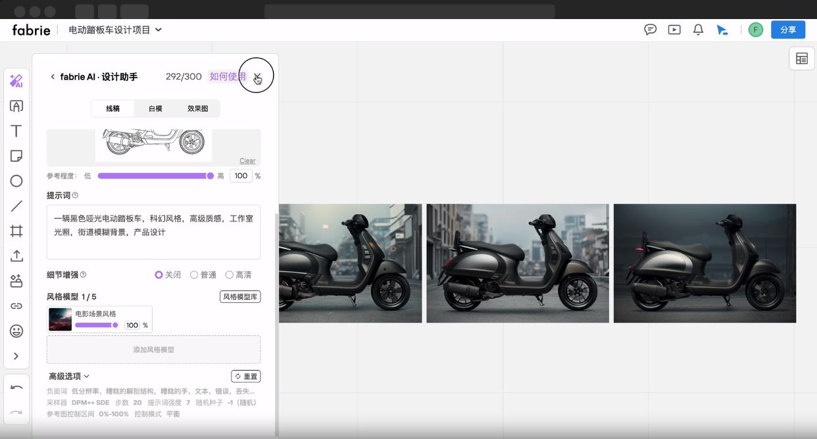Open the 风格模型库 style library
Viewport: 817px width, 439px height.
pos(240,297)
